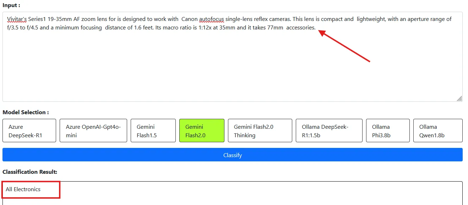This screenshot has width=468, height=205.
Task: Select the Azure DeepSeek-R1 model
Action: 29,131
